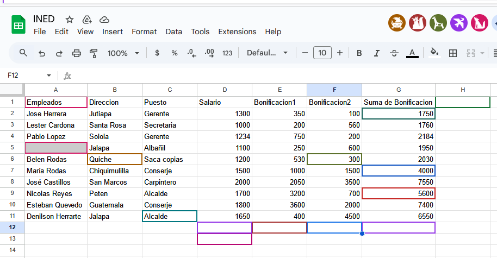This screenshot has width=497, height=258.
Task: Click the merge cells icon
Action: [x=471, y=53]
